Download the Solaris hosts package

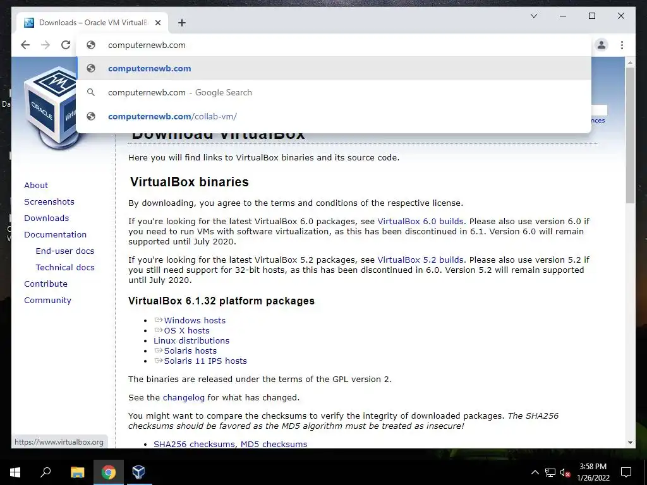(x=190, y=351)
